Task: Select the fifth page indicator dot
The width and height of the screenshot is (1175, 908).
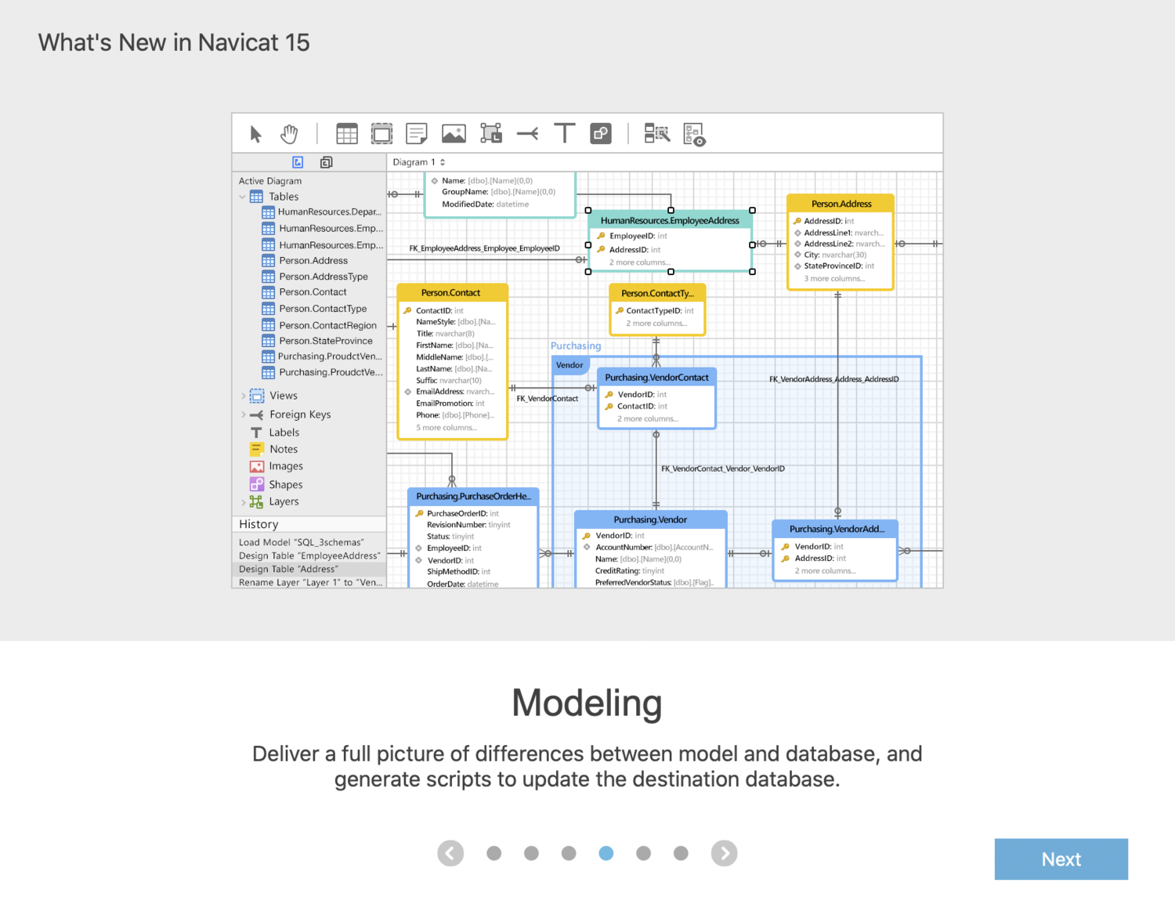Action: tap(643, 853)
